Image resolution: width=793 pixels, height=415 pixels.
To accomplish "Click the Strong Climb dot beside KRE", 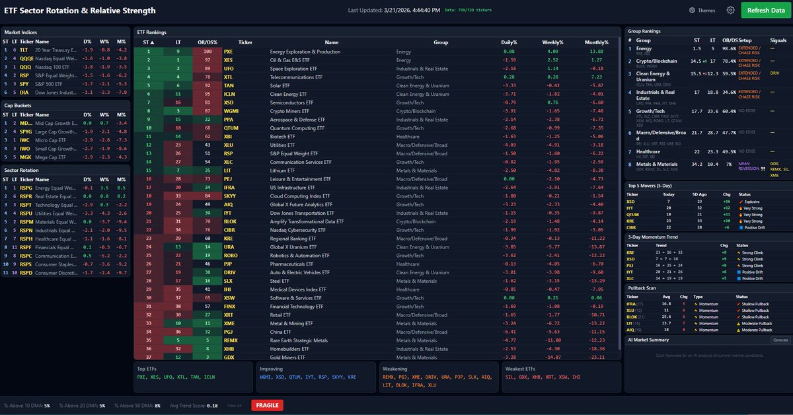I will (x=739, y=252).
